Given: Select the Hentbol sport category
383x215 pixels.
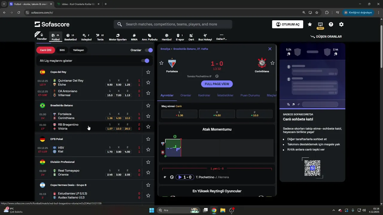Looking at the screenshot, I should (x=167, y=37).
